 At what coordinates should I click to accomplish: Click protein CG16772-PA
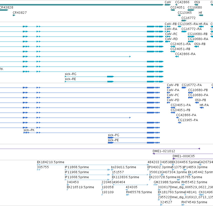[x=192, y=85]
